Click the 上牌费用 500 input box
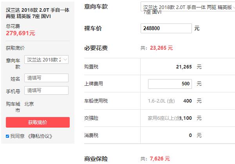 [x=170, y=84]
